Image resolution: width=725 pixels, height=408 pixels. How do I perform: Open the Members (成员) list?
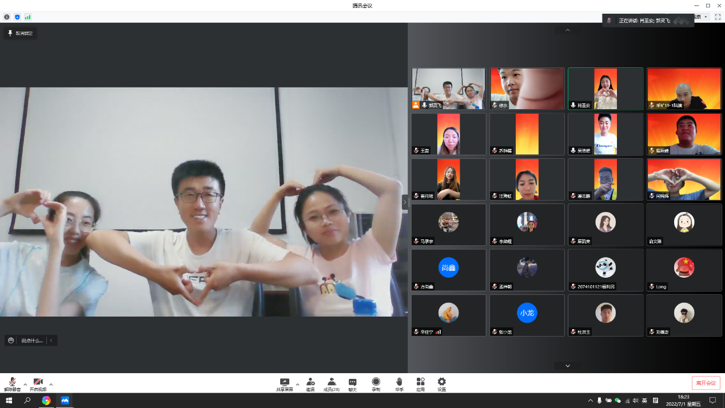pos(331,383)
